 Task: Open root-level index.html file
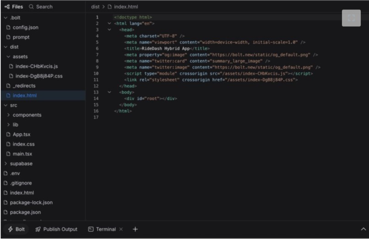click(x=22, y=193)
